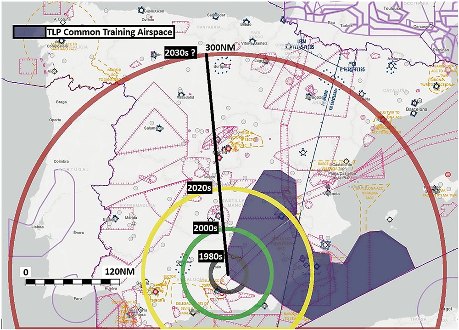This screenshot has width=459, height=330.
Task: Click the black 300NM radius line
Action: [x=217, y=164]
